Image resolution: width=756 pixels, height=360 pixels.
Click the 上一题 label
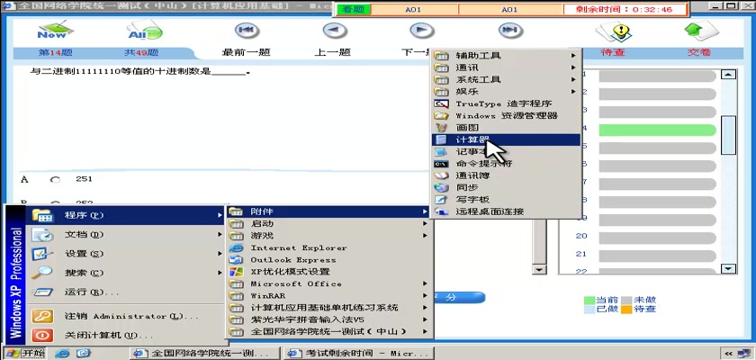coord(333,52)
